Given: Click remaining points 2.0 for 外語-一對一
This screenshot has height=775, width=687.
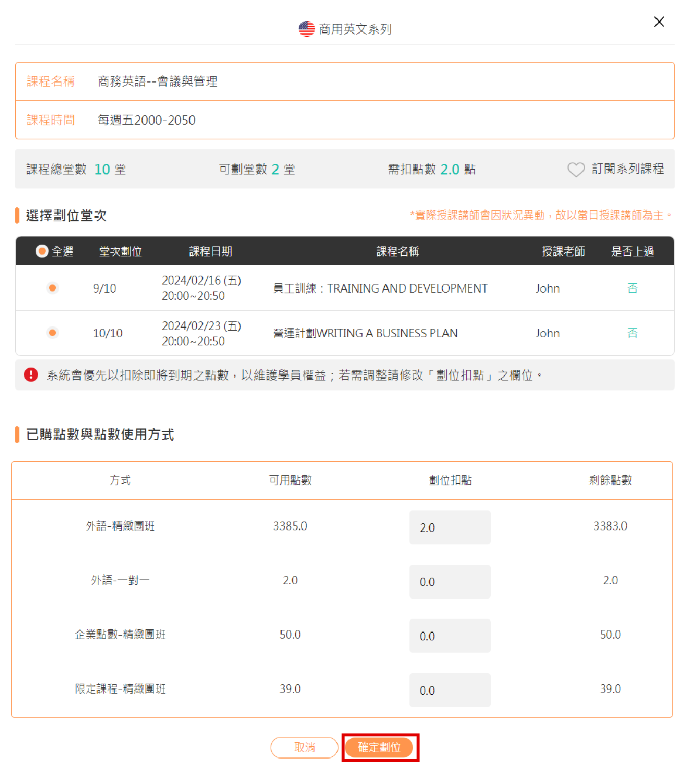Looking at the screenshot, I should (610, 580).
